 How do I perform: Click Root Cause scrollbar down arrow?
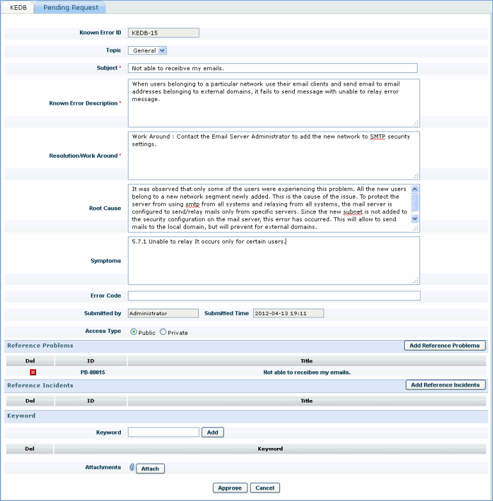pos(414,219)
